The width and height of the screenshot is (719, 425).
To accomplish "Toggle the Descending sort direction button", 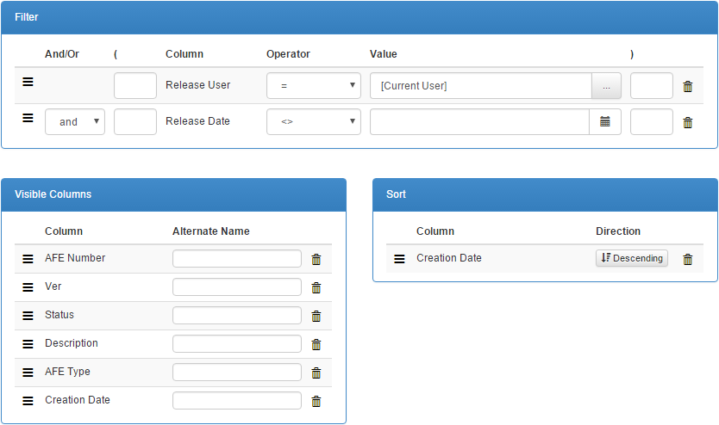I will pyautogui.click(x=631, y=258).
